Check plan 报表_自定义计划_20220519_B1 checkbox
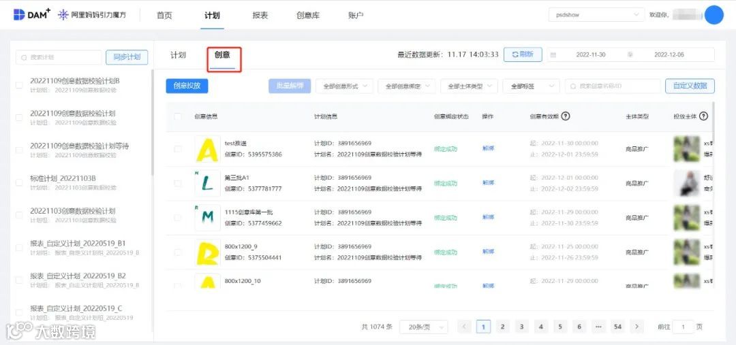 (19, 248)
